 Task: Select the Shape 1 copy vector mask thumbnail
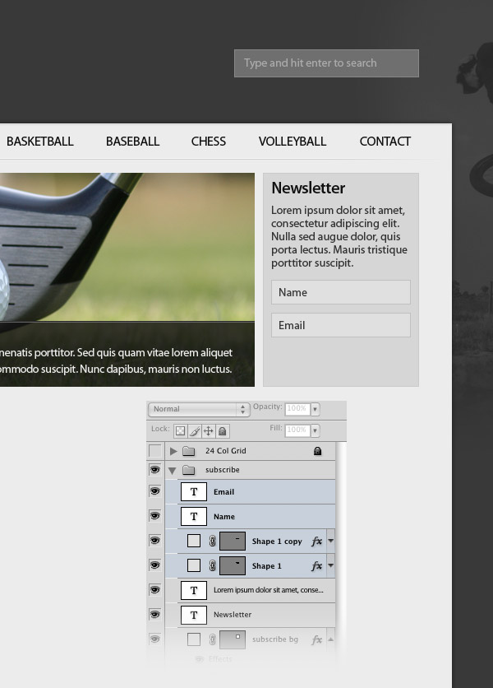[x=233, y=541]
